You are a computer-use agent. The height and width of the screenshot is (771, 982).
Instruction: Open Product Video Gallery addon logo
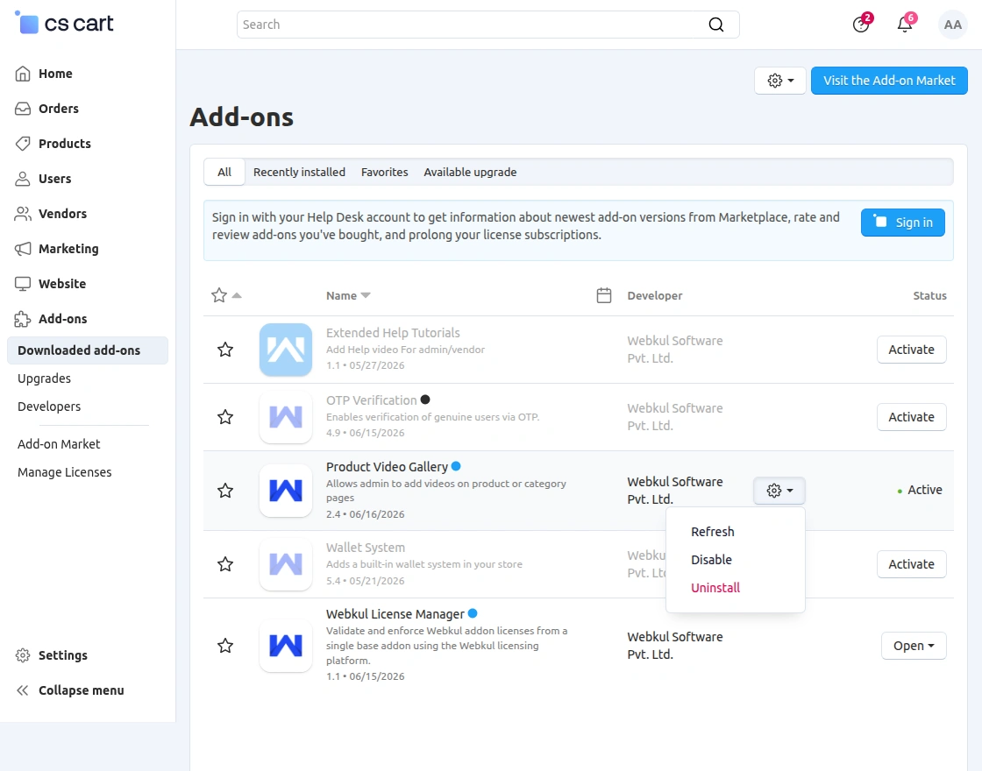pyautogui.click(x=286, y=490)
